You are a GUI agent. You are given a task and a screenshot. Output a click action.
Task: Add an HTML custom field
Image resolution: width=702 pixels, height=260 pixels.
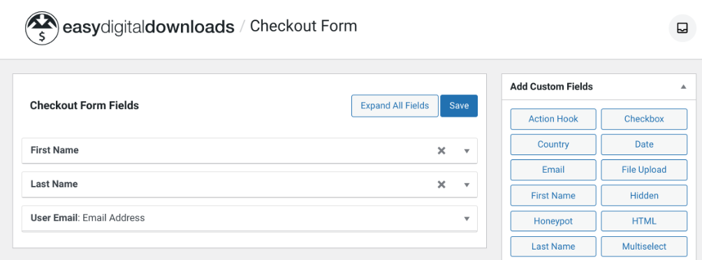(644, 221)
